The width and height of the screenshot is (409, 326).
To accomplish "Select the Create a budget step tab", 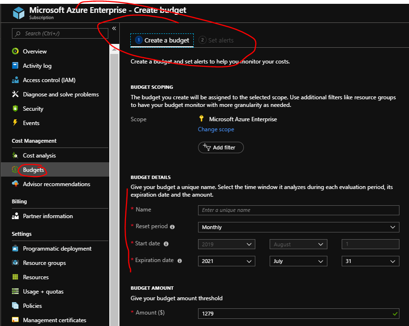I will tap(162, 41).
